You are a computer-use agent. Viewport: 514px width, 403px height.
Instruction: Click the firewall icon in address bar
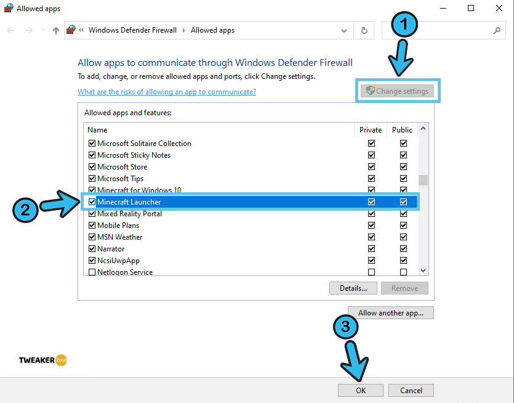[x=71, y=30]
